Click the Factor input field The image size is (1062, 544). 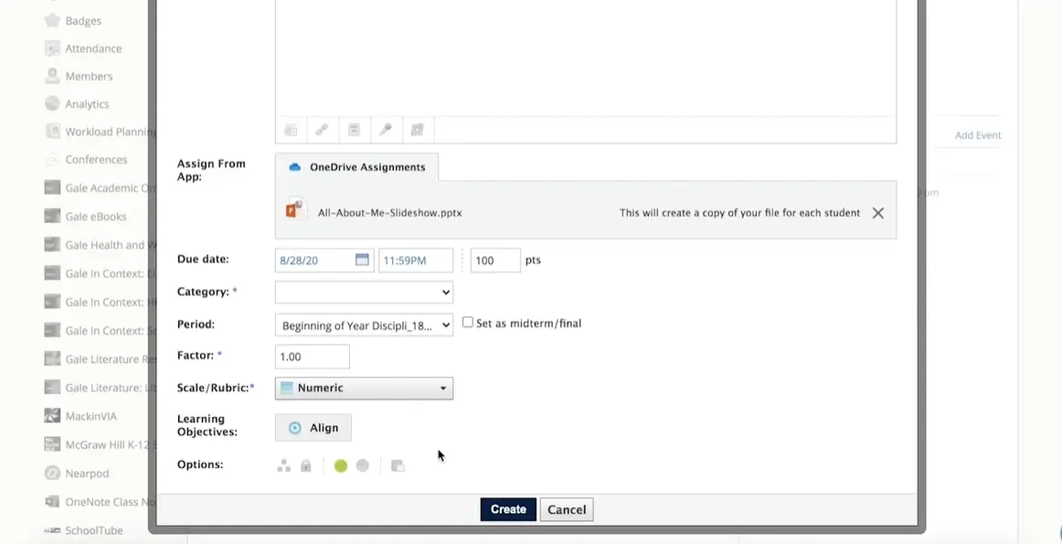pos(312,357)
